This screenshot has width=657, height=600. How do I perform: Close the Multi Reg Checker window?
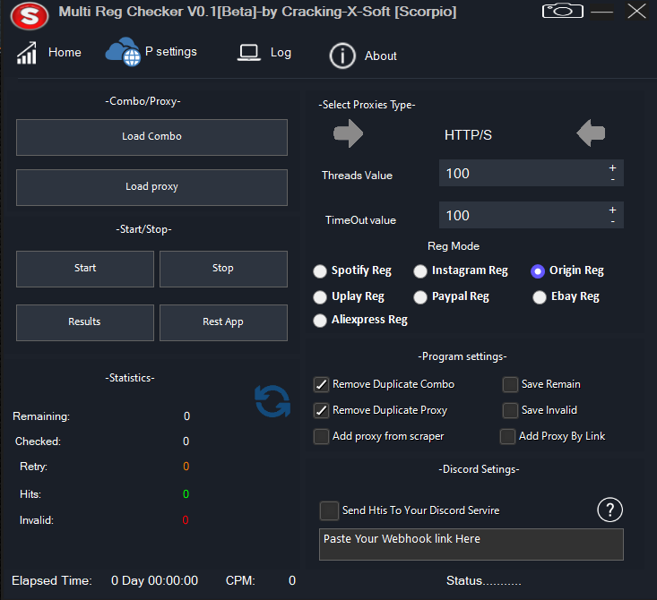(x=636, y=11)
